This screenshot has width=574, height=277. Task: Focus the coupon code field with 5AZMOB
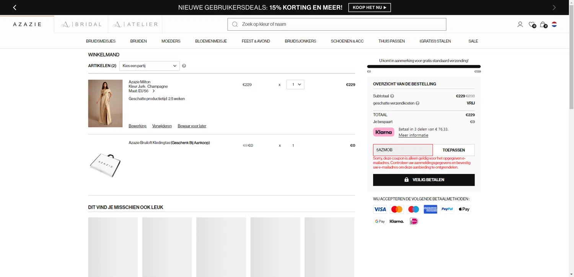tap(403, 150)
